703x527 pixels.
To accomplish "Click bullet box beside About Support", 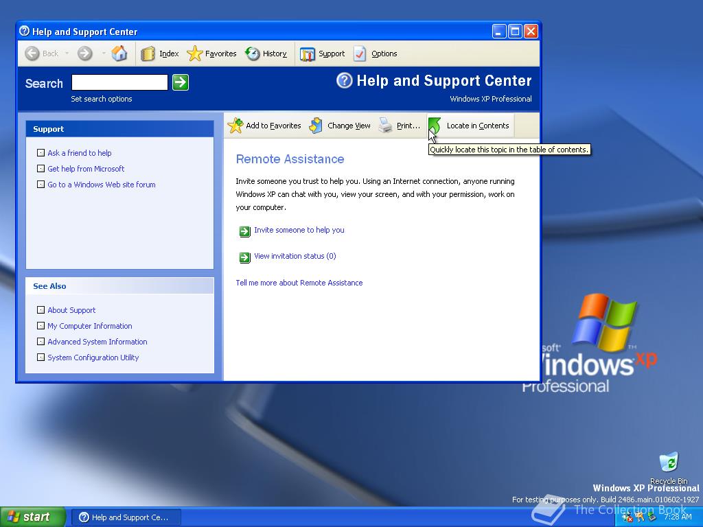I will click(x=41, y=310).
